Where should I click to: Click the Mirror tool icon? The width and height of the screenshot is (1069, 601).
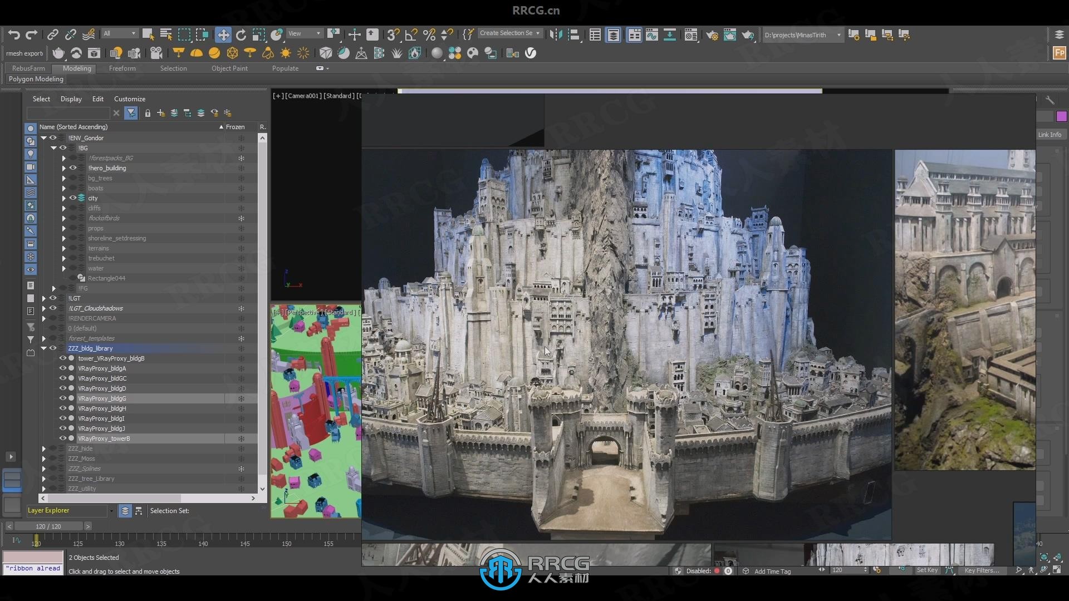[556, 35]
